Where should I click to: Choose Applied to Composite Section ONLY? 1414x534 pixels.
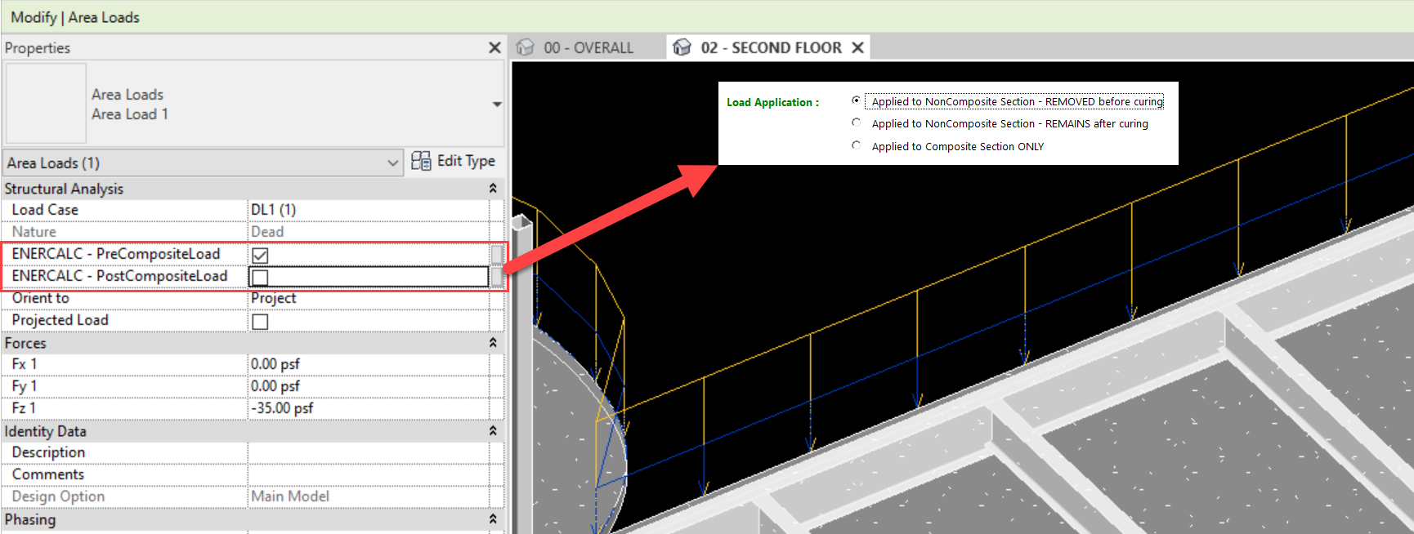click(x=856, y=146)
